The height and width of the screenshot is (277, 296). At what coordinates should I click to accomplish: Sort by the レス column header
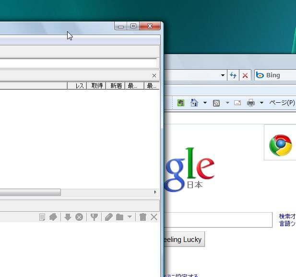(x=77, y=86)
